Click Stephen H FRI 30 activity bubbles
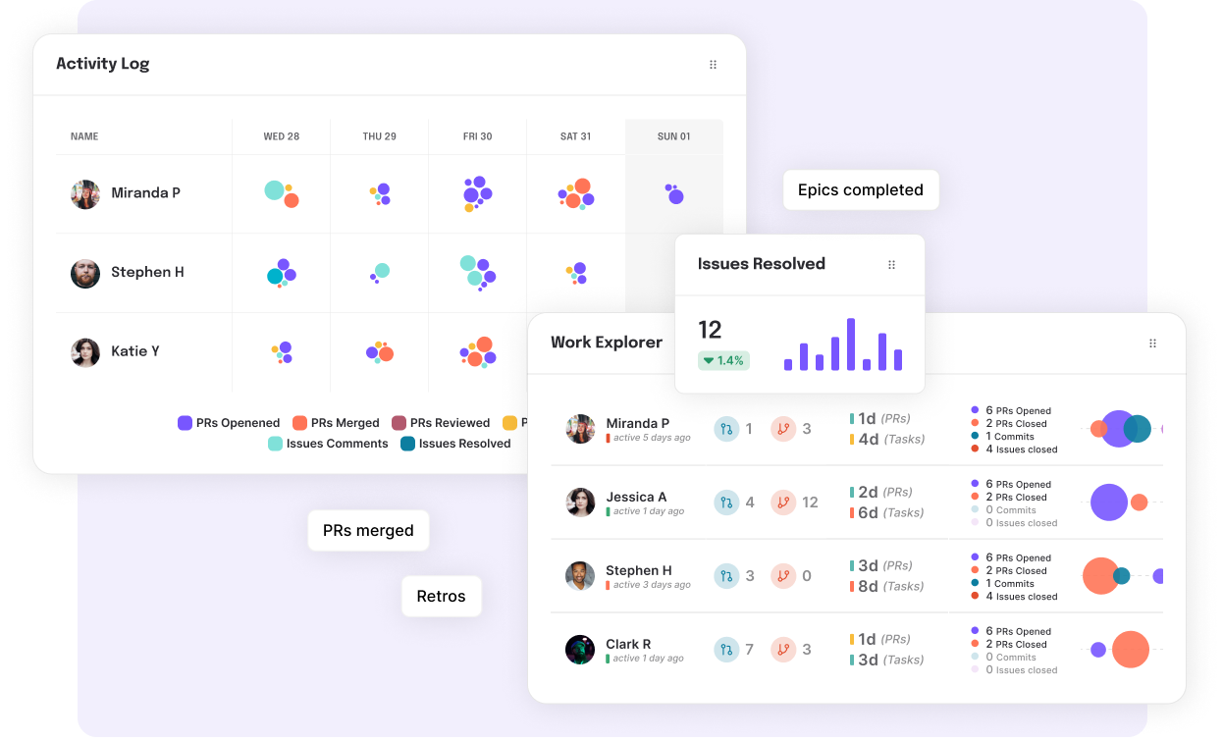The height and width of the screenshot is (741, 1223). [478, 272]
